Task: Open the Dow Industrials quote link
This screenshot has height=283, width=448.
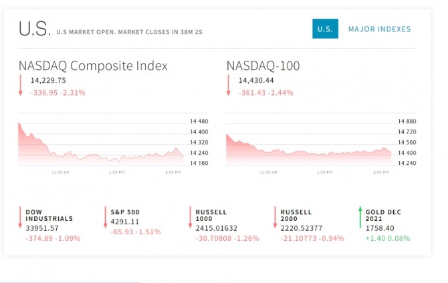Action: click(49, 215)
